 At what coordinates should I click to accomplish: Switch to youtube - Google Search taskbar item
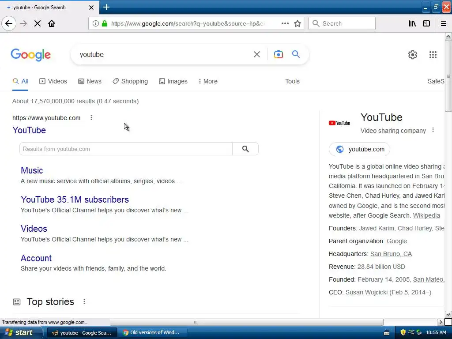[x=82, y=332]
